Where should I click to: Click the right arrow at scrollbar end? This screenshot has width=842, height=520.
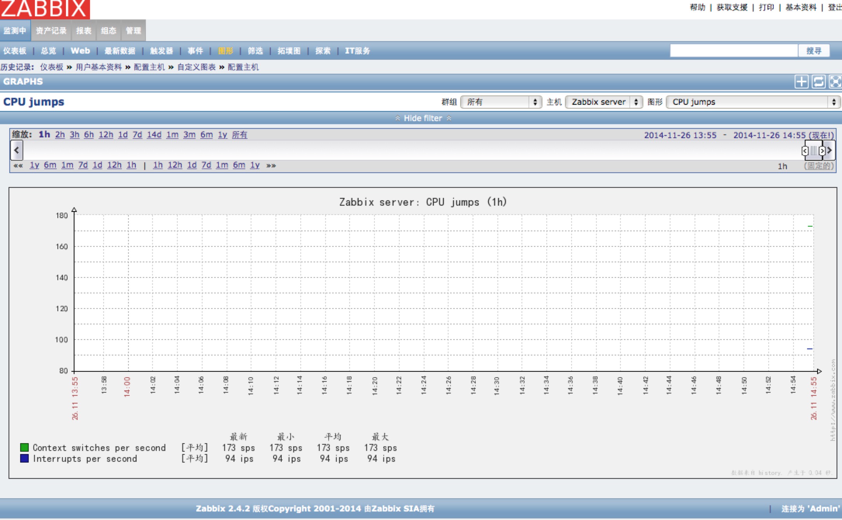click(830, 151)
